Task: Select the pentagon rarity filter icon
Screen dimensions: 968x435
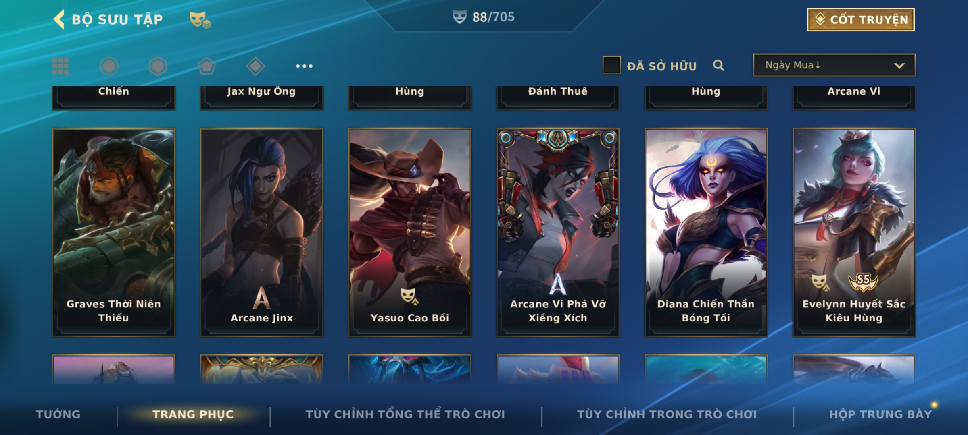Action: (207, 66)
